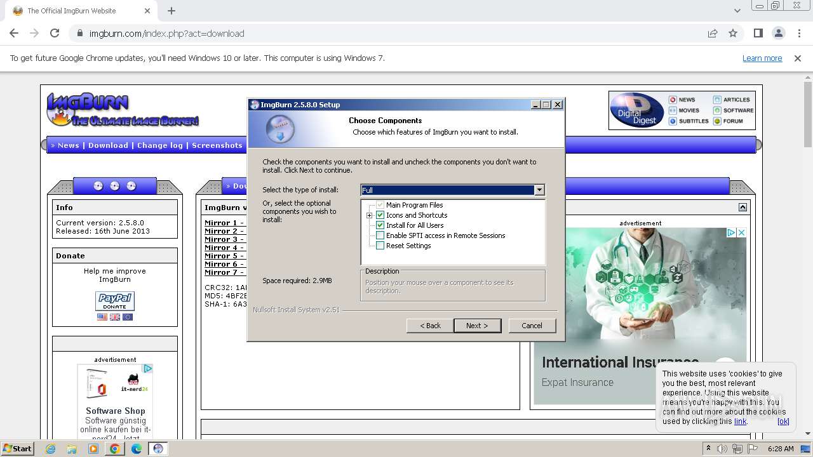This screenshot has width=813, height=457.
Task: Open Microsoft Edge from the taskbar
Action: (136, 449)
